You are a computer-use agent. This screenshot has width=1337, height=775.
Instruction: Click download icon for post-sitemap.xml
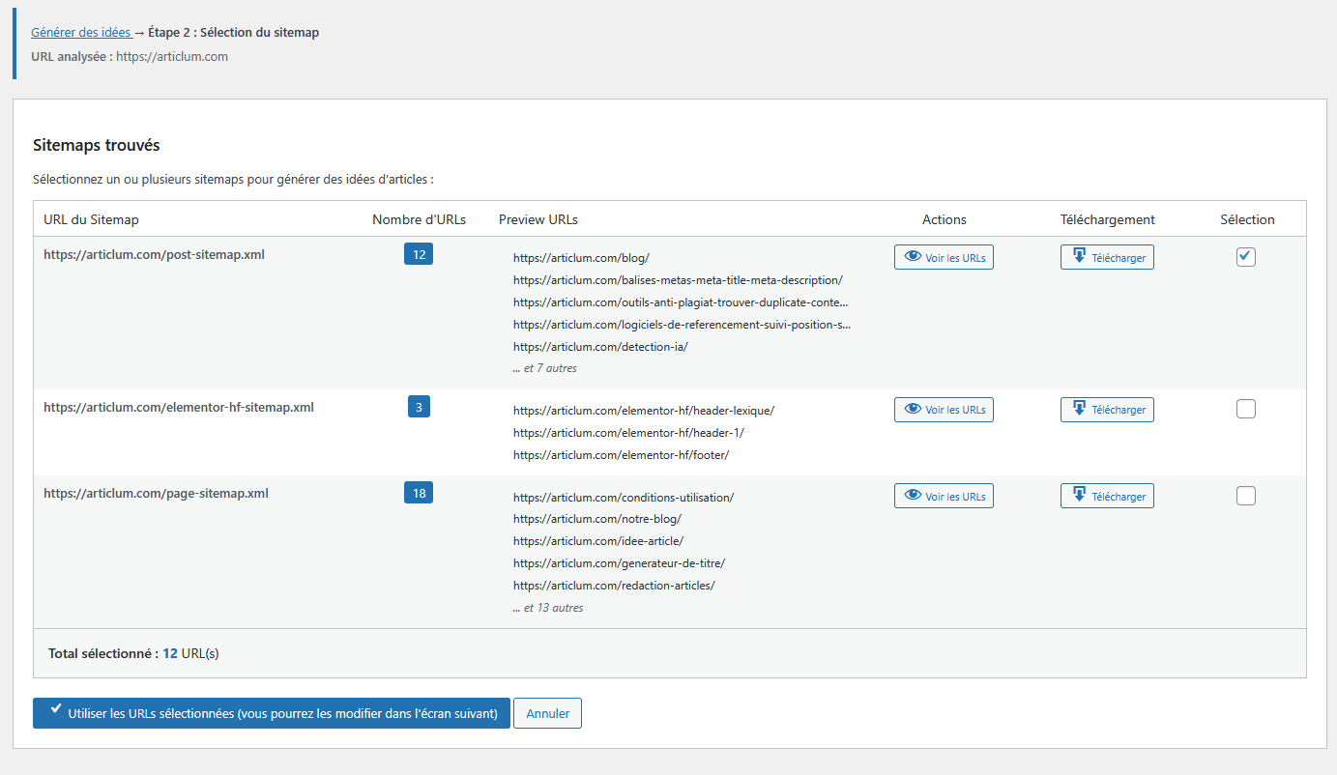(1079, 257)
